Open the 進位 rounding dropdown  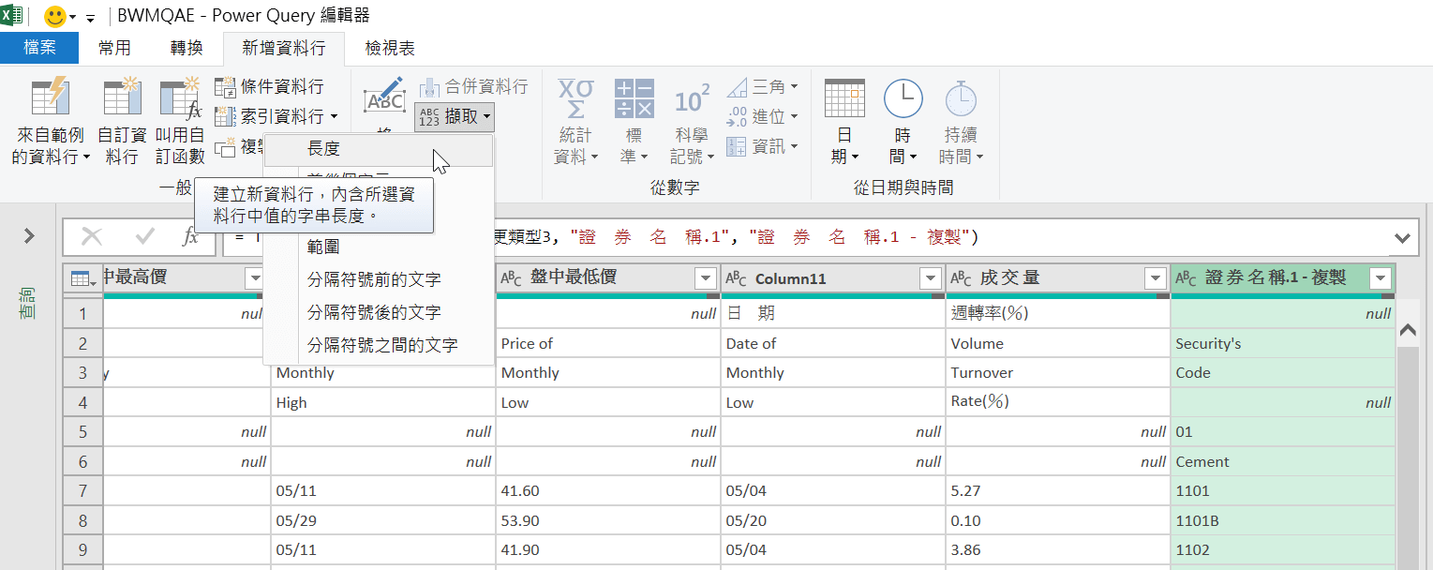[x=763, y=116]
